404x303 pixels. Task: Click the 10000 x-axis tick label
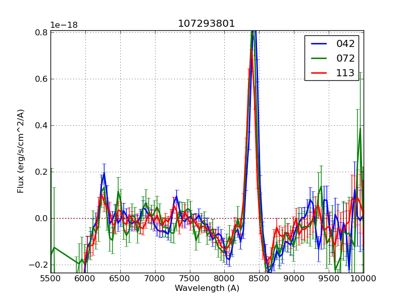(363, 279)
